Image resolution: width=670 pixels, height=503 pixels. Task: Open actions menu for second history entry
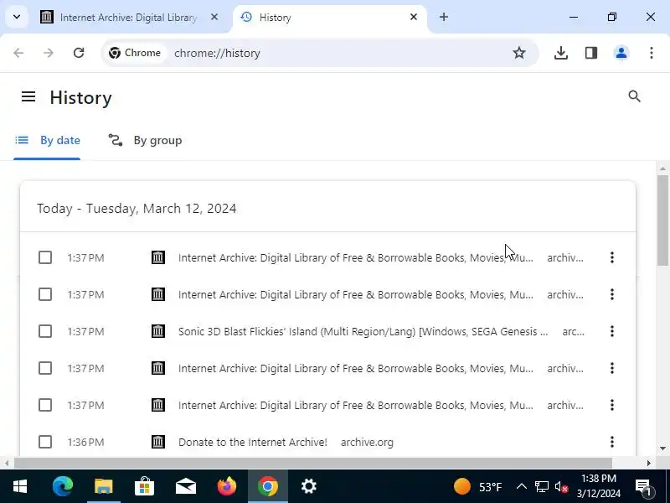pos(612,294)
